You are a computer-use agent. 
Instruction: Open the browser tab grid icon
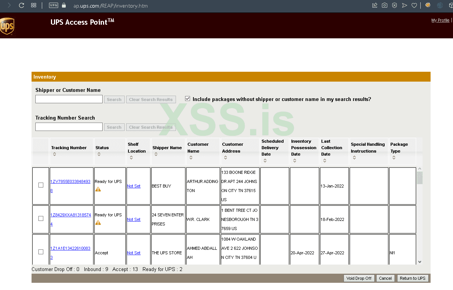pos(33,5)
